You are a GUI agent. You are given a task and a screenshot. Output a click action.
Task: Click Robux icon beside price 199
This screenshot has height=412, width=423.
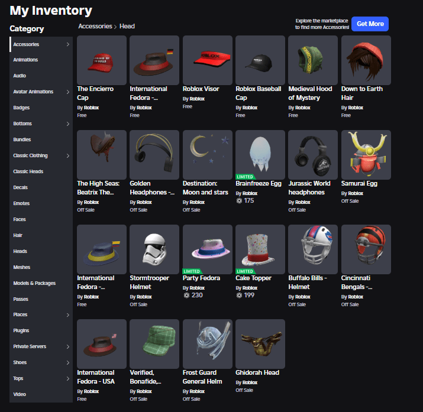[x=239, y=296]
